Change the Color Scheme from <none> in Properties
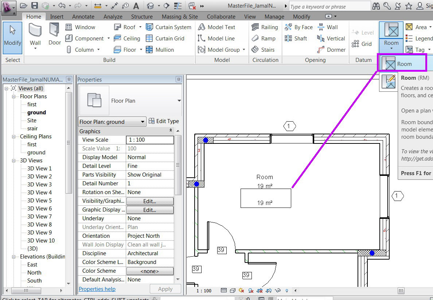The width and height of the screenshot is (433, 300). click(150, 271)
